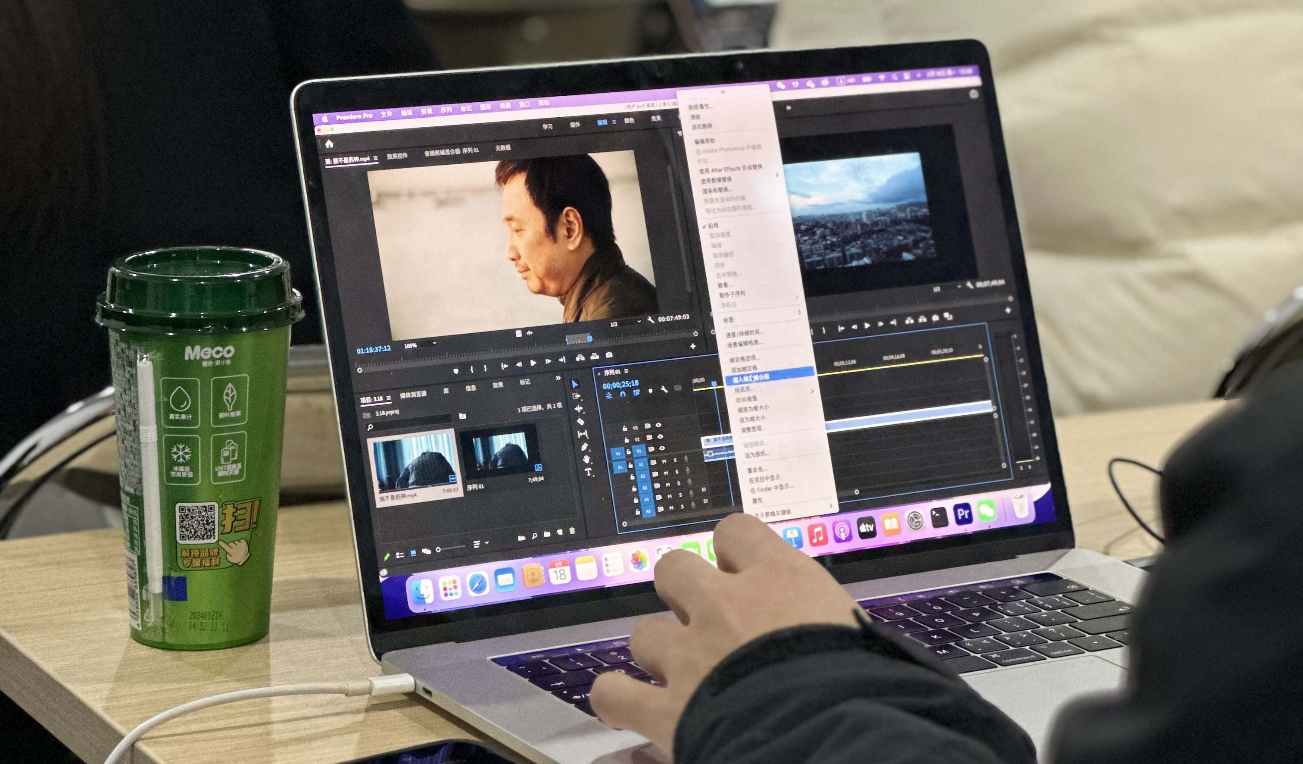Select the Razor tool in the tools panel

581,422
